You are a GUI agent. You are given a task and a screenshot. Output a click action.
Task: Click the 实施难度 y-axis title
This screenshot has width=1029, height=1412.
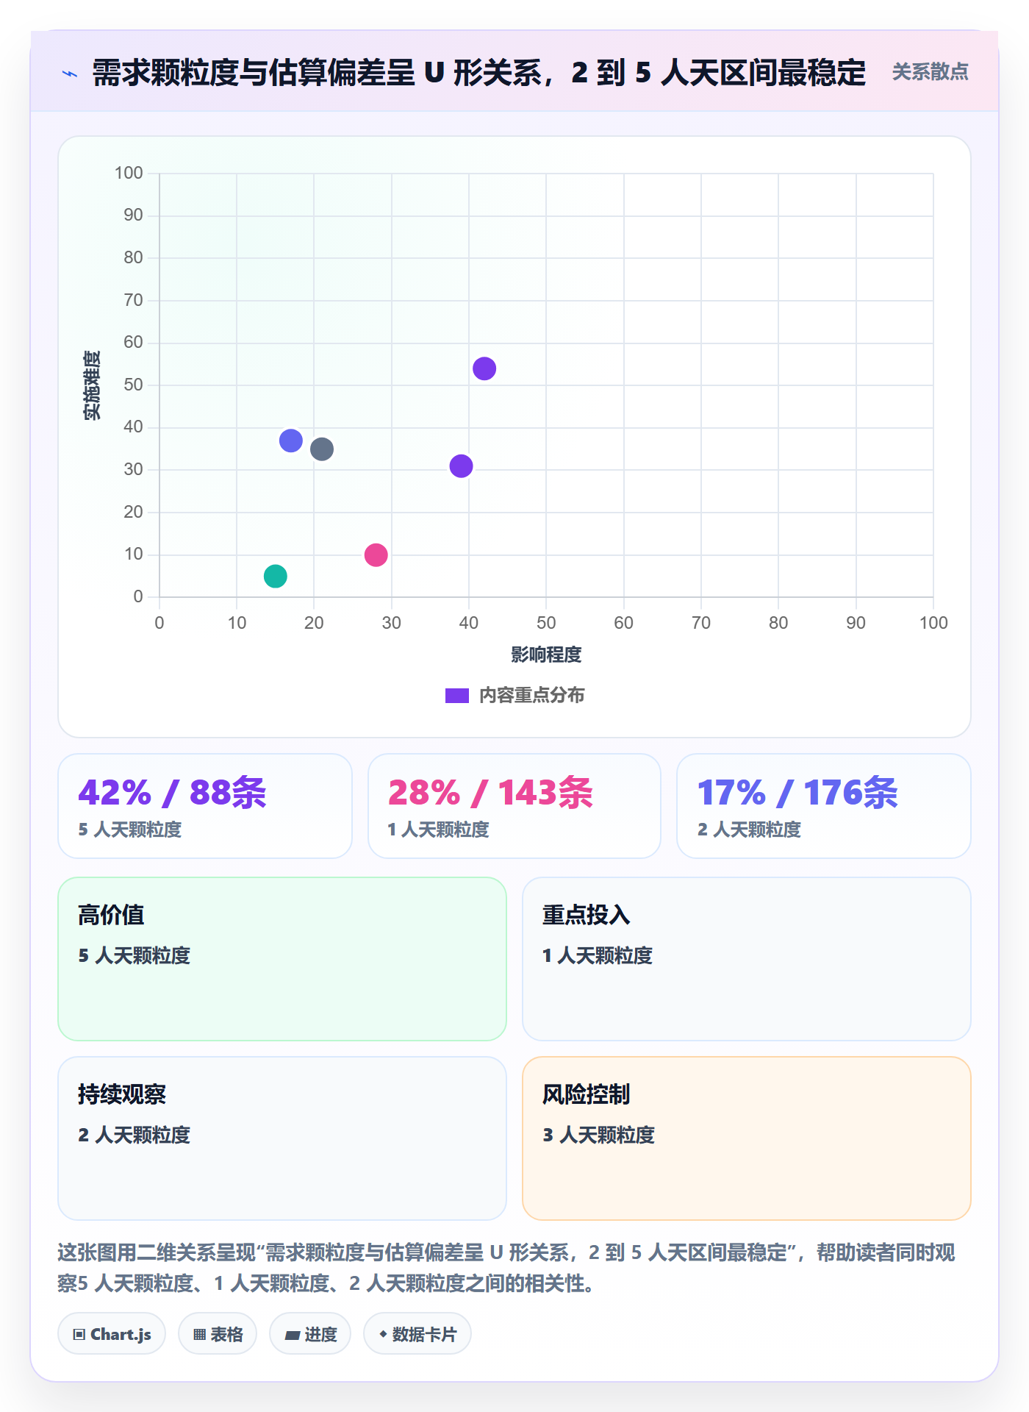tap(92, 385)
